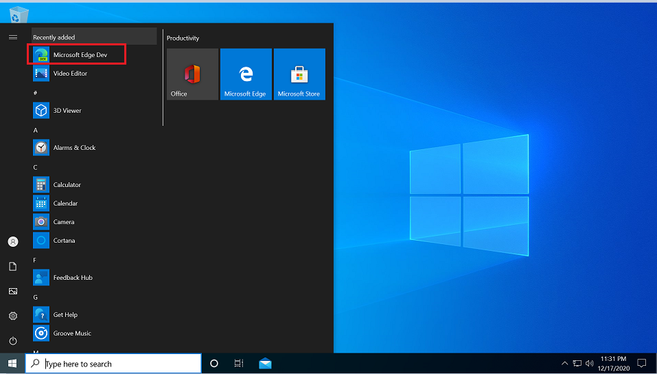This screenshot has height=374, width=657.
Task: Open Pictures from Start sidebar
Action: [13, 291]
